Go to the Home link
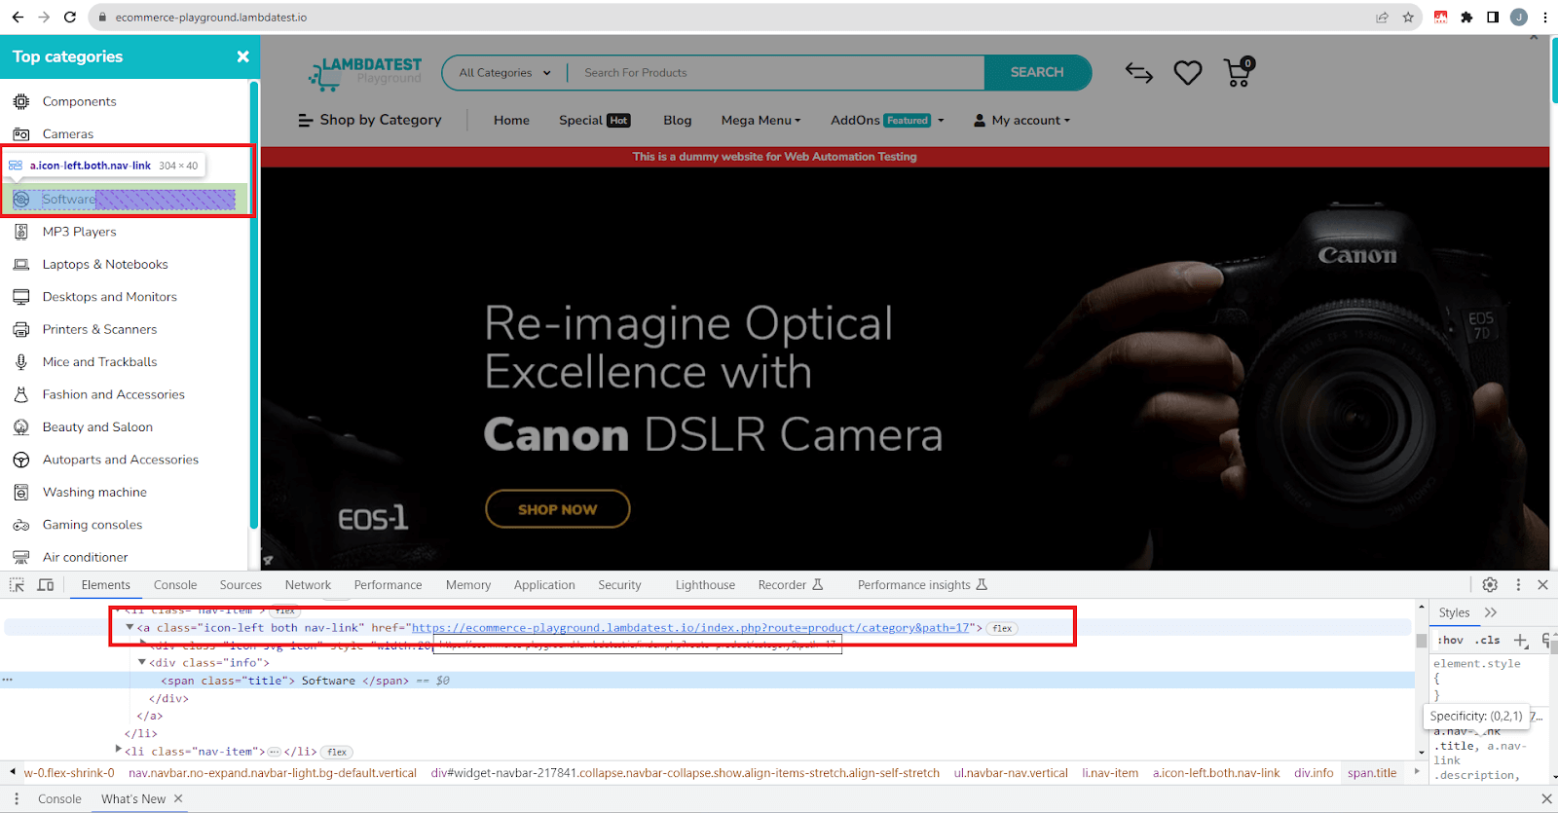This screenshot has height=813, width=1558. point(511,121)
